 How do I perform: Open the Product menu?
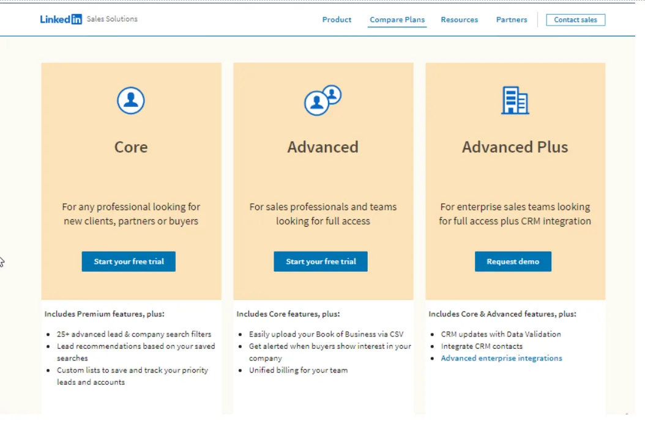(x=337, y=20)
